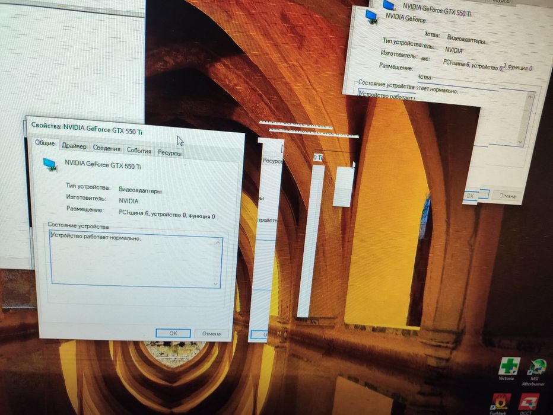Image resolution: width=553 pixels, height=415 pixels.
Task: Click display adapter icon beside 'NVIDIA GeForce GTX 550 Ti' in main dialog
Action: pos(50,165)
